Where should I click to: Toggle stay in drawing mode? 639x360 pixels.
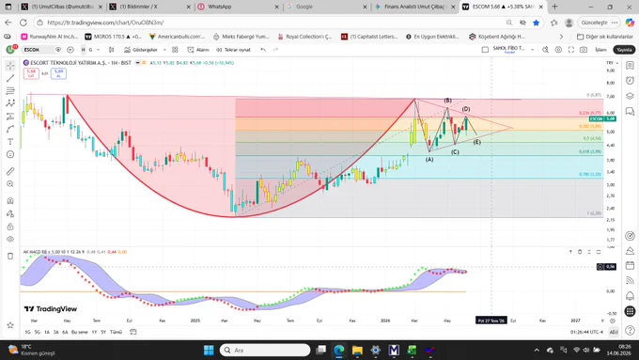click(10, 213)
